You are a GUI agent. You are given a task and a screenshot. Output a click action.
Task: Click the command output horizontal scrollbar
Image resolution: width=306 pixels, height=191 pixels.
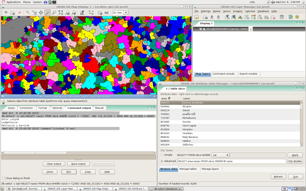pos(78,153)
